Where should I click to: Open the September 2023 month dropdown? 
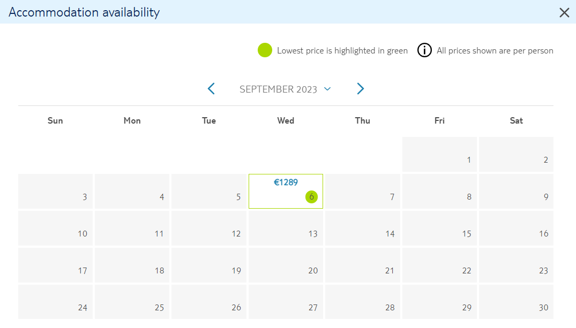(286, 89)
